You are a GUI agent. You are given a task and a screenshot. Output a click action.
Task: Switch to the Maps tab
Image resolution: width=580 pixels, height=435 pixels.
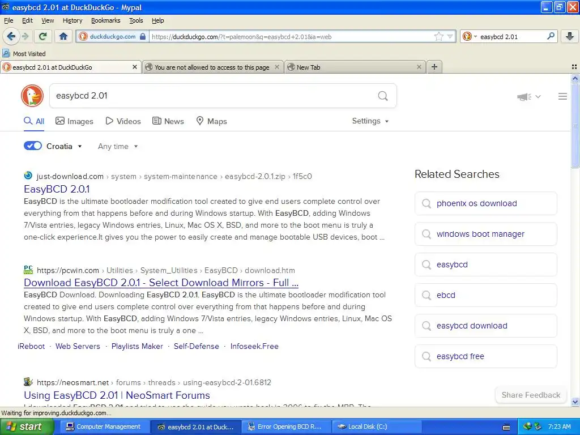(x=211, y=121)
